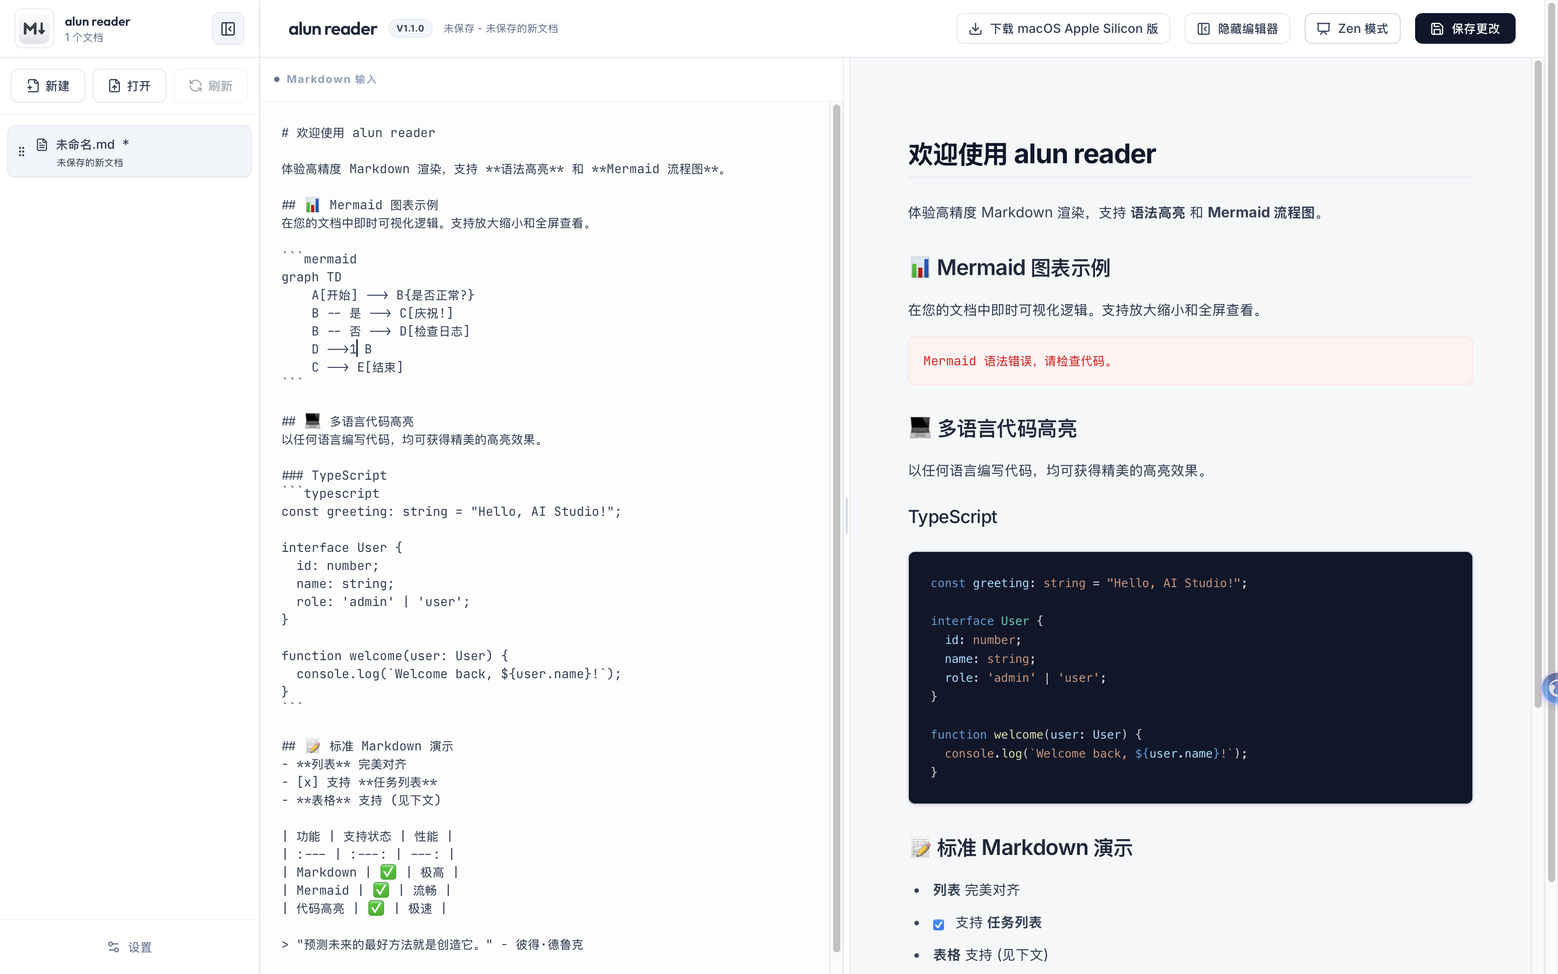This screenshot has height=974, width=1558.
Task: Click the drag handle of 未命名.md
Action: [21, 152]
